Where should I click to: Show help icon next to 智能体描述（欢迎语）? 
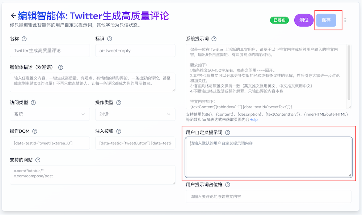click(60, 68)
